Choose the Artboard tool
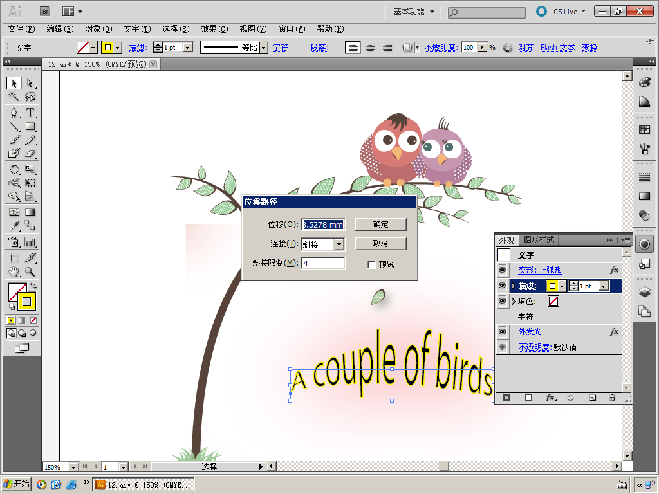Viewport: 659px width, 494px height. [x=14, y=258]
